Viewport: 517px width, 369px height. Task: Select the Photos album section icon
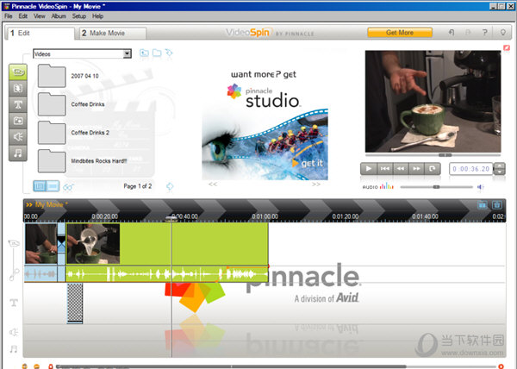tap(18, 121)
